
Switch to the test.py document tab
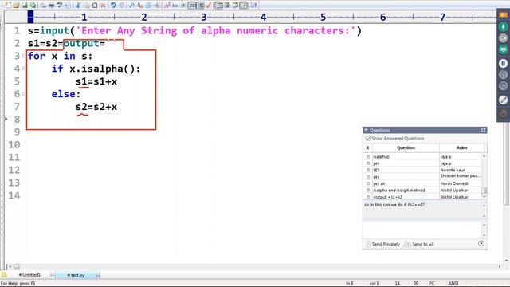(x=77, y=275)
